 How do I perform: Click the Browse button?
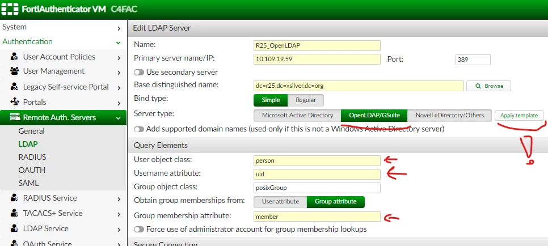(488, 86)
